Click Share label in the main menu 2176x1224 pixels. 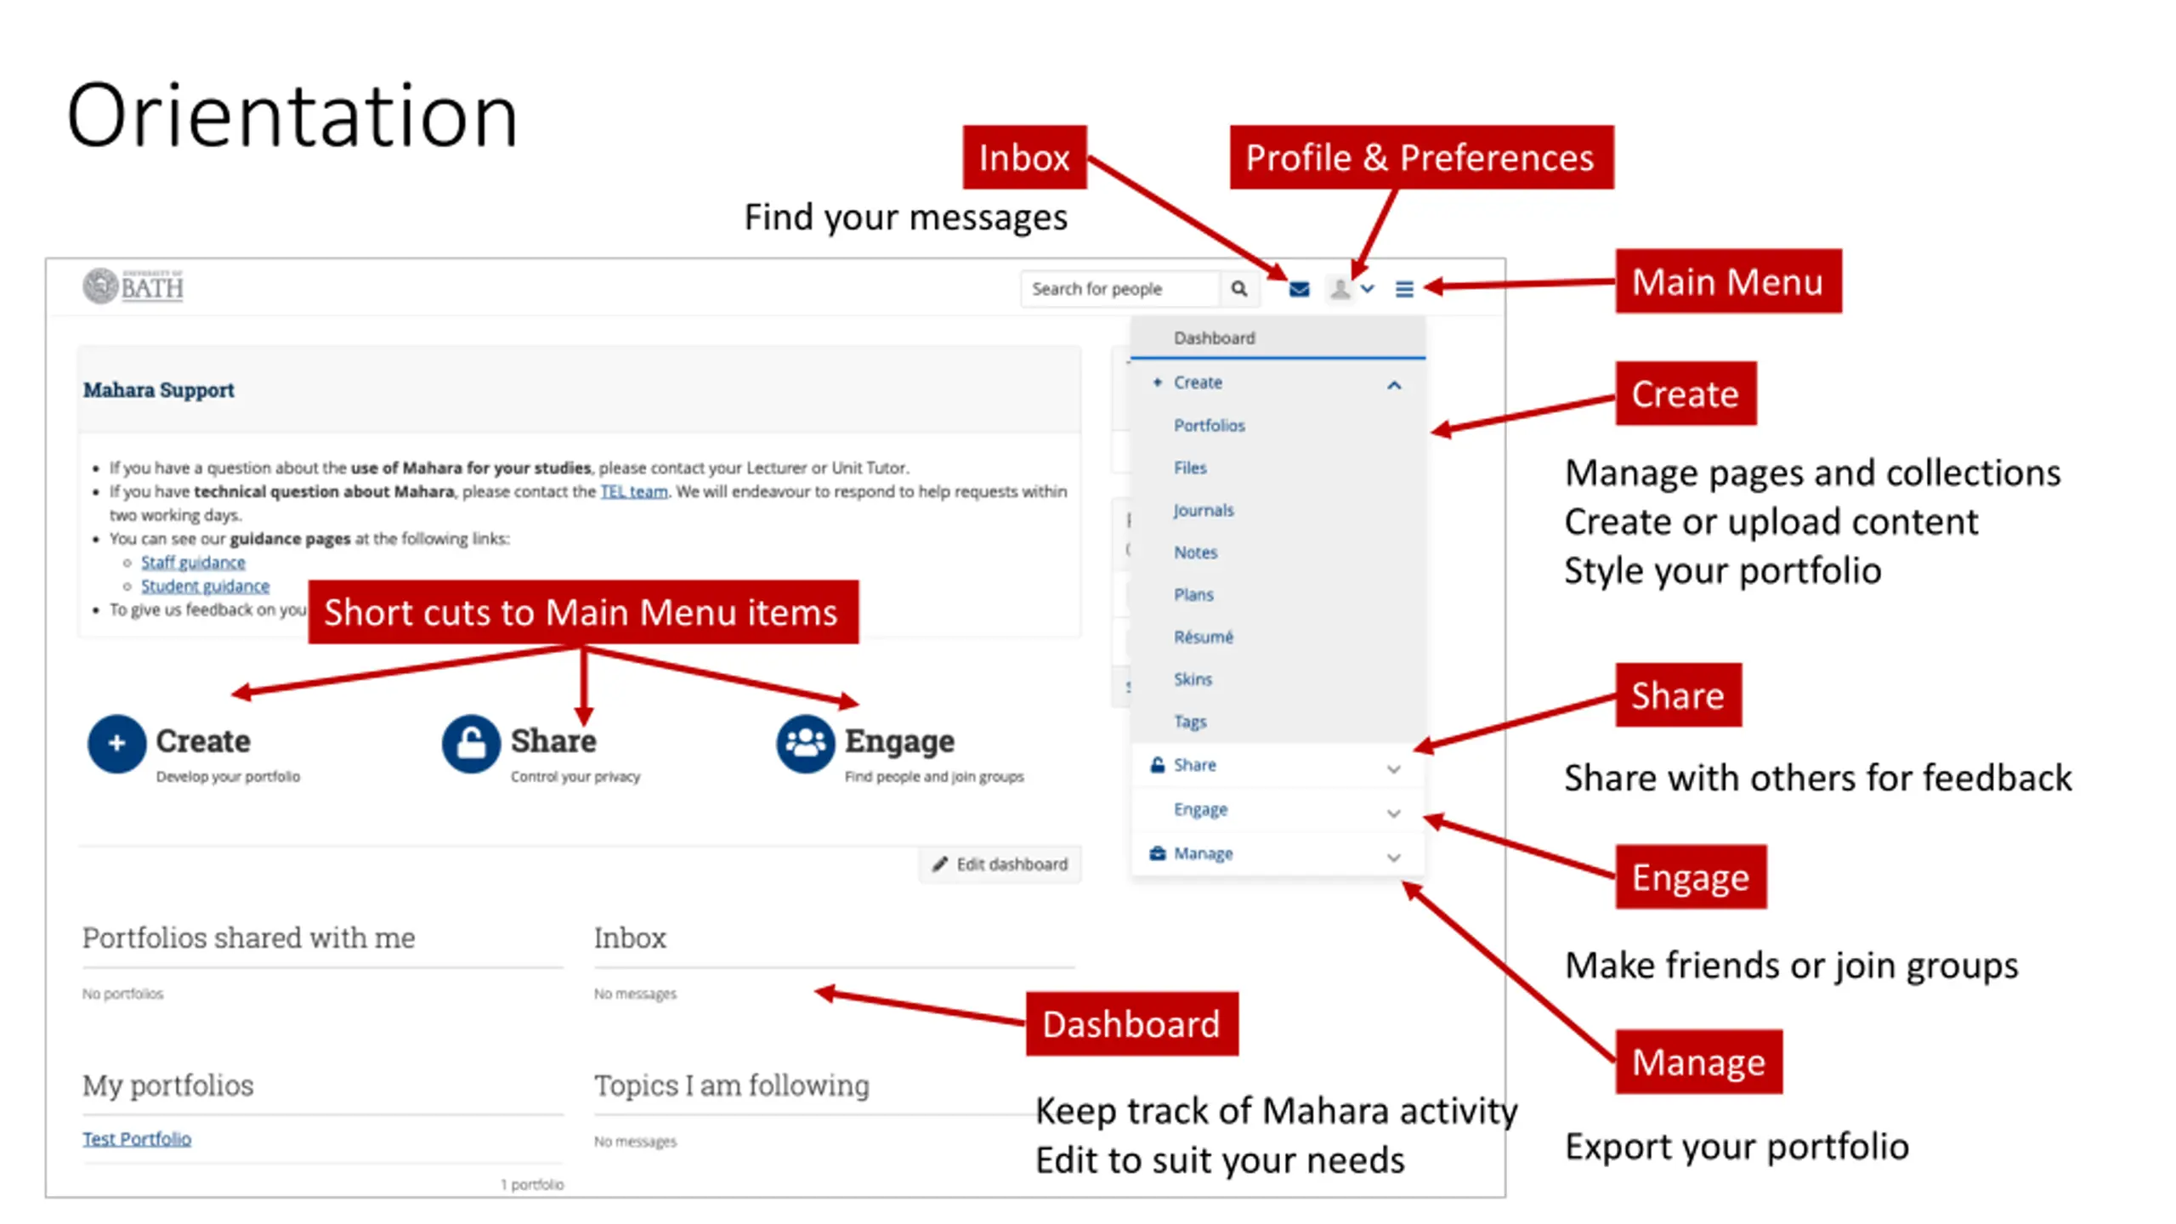(1194, 764)
